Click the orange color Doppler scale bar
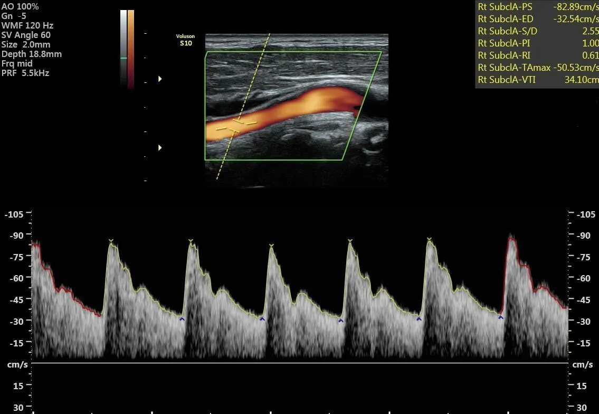Viewport: 599px width, 414px height. coord(131,49)
